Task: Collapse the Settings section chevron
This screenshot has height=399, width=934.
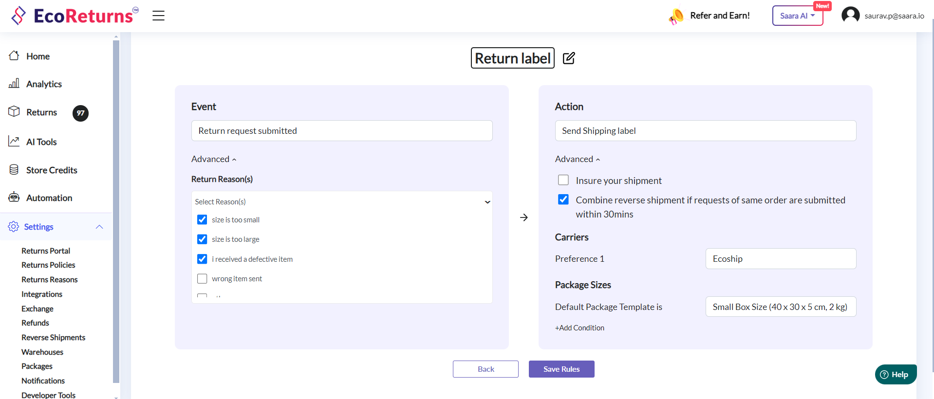Action: [99, 227]
